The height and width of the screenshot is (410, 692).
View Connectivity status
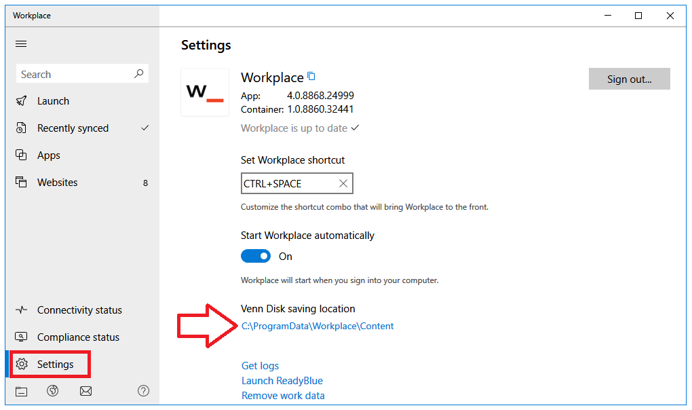[x=82, y=310]
